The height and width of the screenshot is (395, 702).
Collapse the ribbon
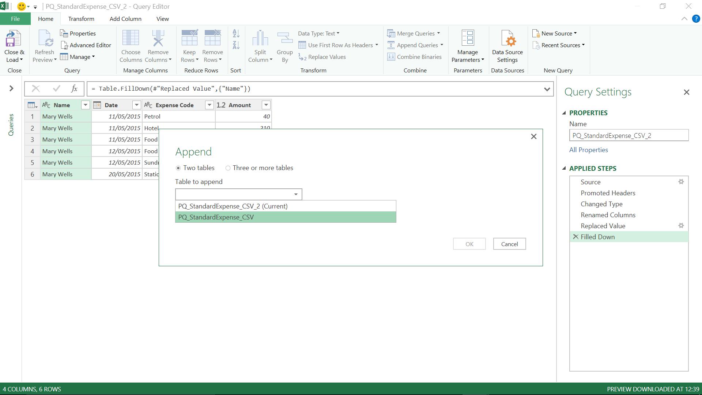point(684,19)
